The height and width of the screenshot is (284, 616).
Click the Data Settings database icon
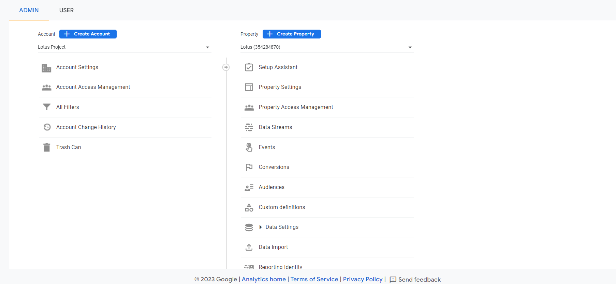coord(249,227)
